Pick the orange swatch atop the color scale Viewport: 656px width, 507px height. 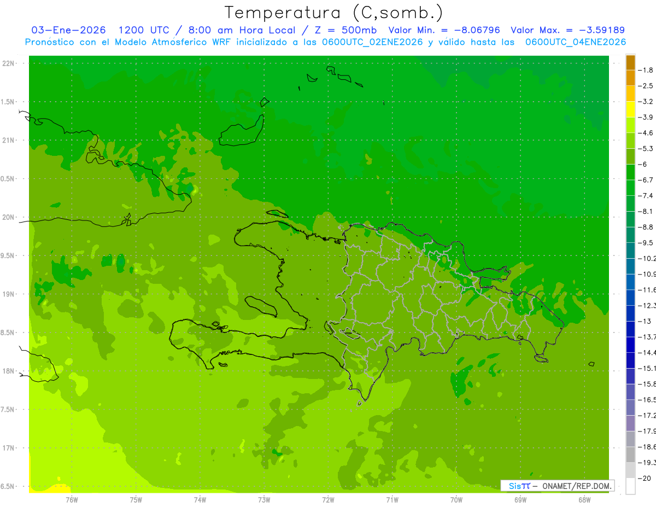tap(630, 62)
